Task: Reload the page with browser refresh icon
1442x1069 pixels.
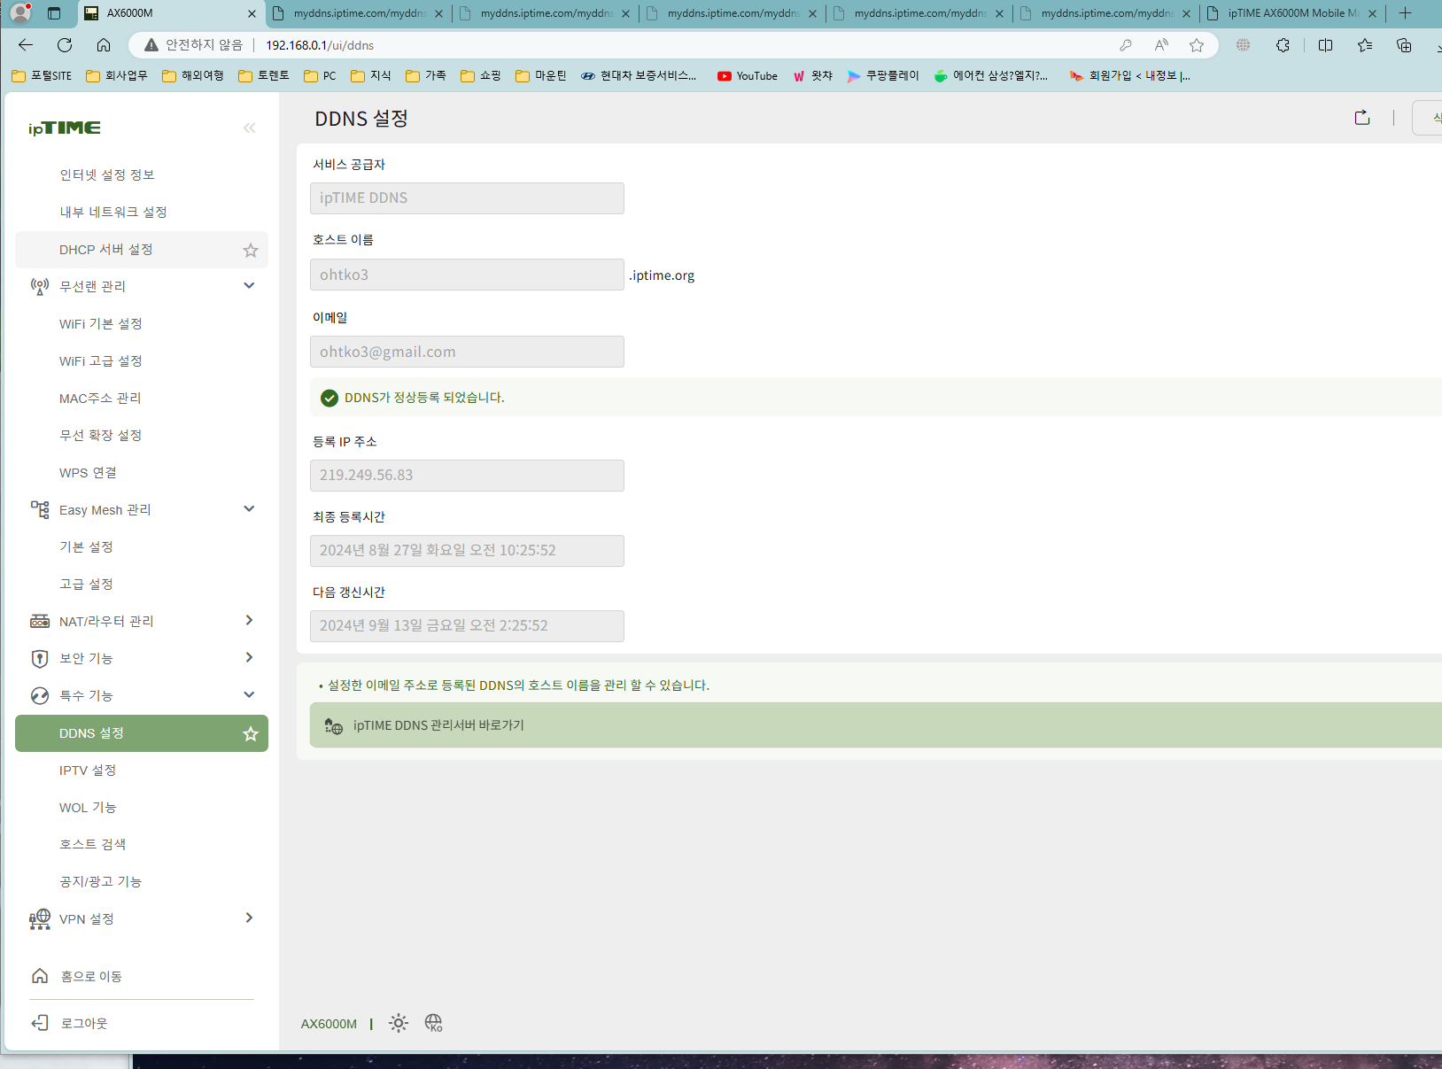Action: pyautogui.click(x=65, y=45)
